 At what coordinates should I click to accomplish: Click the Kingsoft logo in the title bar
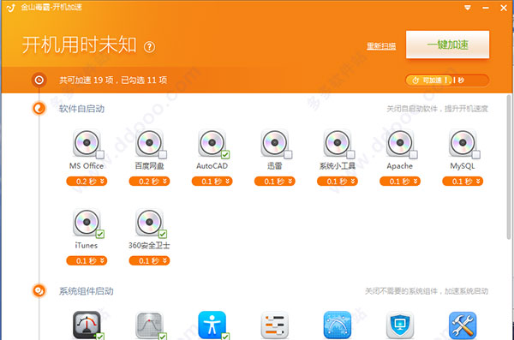[11, 7]
